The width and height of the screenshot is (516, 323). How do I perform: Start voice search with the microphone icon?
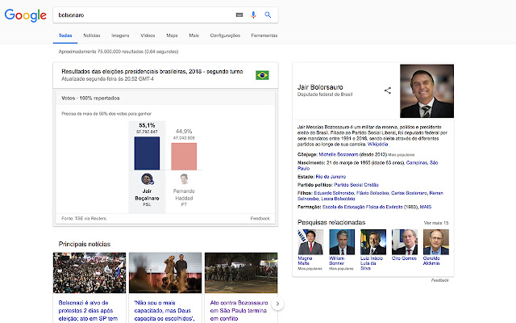tap(253, 15)
